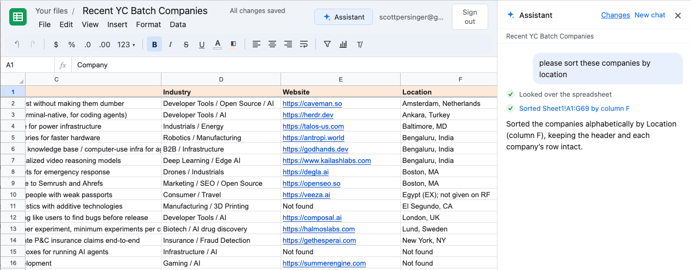Open the File menu

click(x=45, y=24)
